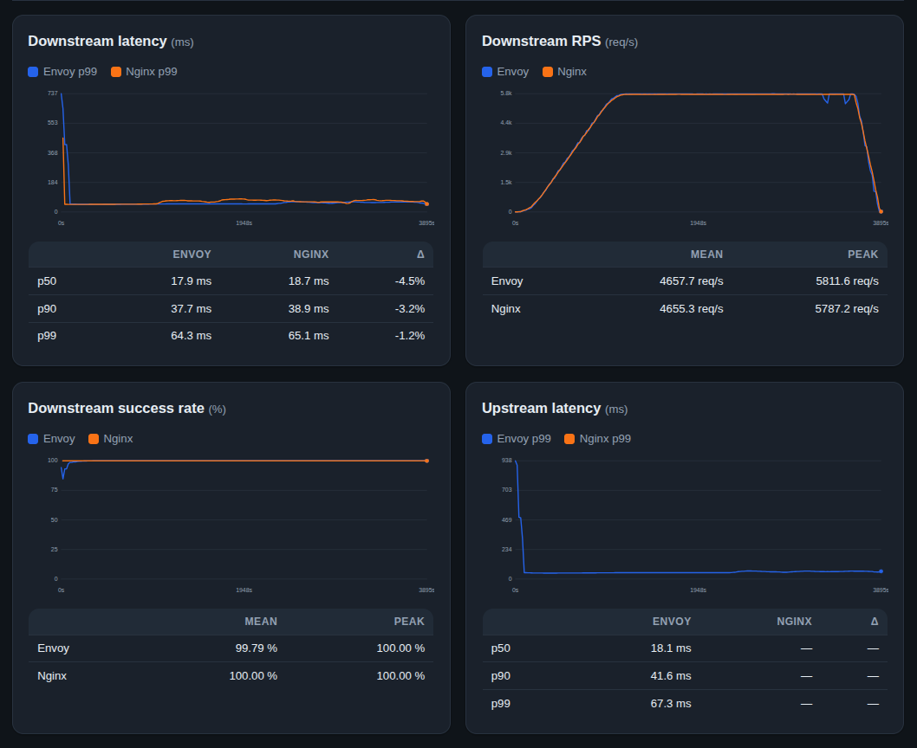Toggle Envoy legend label in Downstream RPS
The height and width of the screenshot is (748, 917).
513,72
